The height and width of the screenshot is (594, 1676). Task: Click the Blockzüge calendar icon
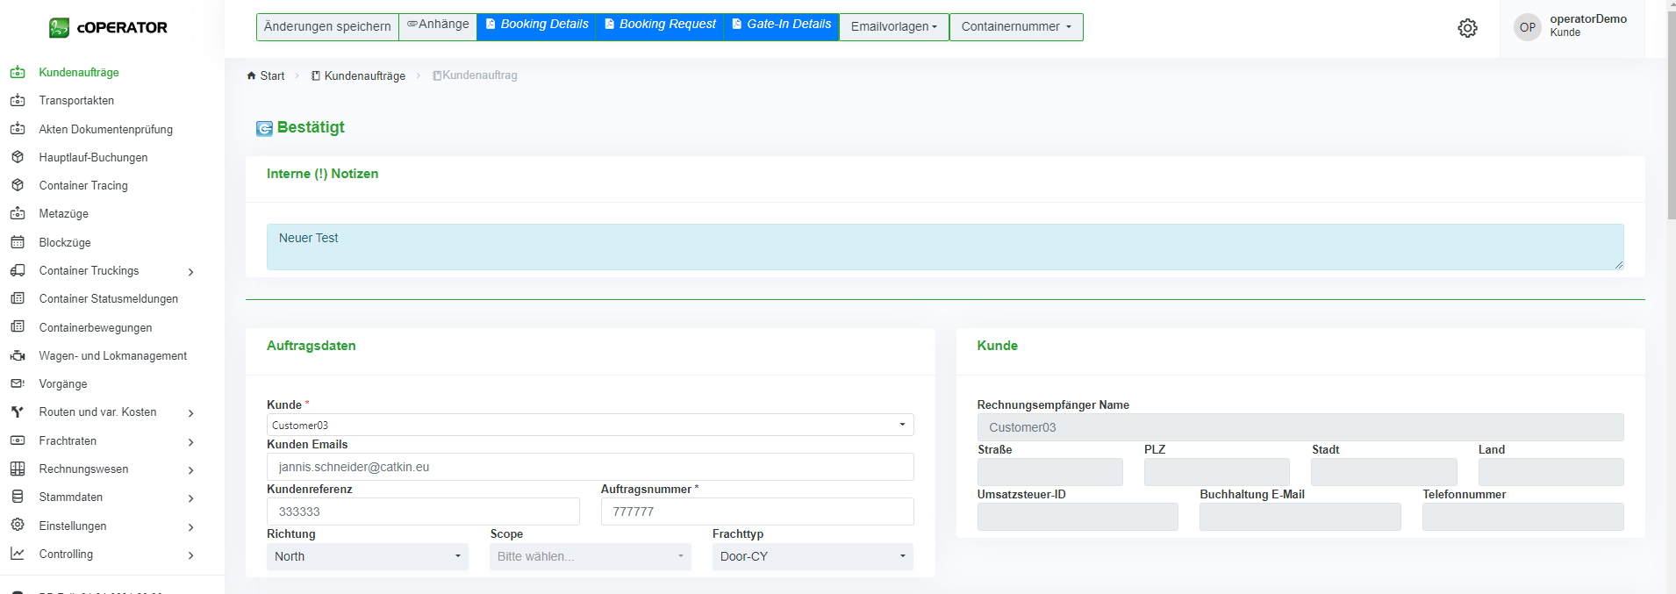(x=18, y=242)
